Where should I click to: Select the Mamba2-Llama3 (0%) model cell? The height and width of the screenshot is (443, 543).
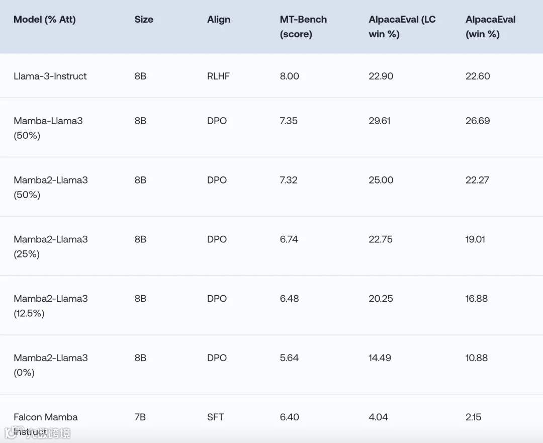[x=51, y=365]
